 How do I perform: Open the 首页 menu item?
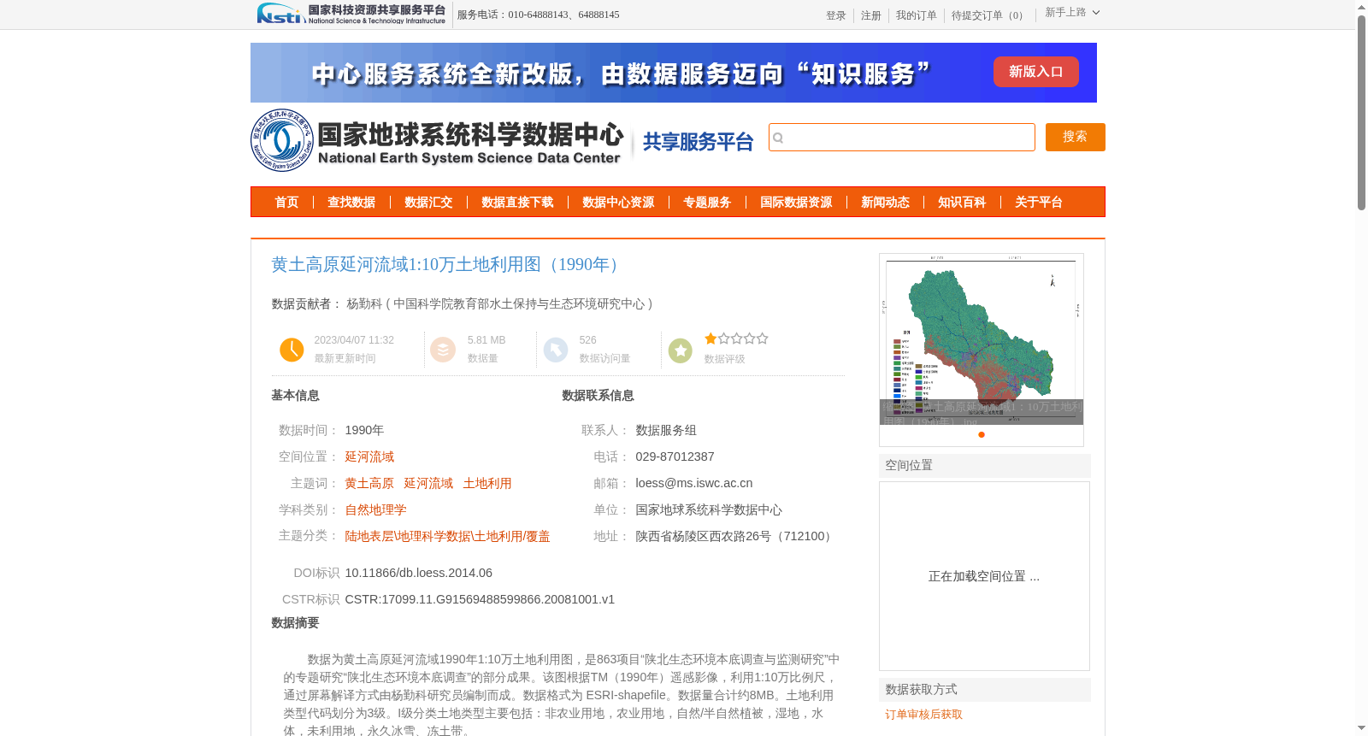286,203
